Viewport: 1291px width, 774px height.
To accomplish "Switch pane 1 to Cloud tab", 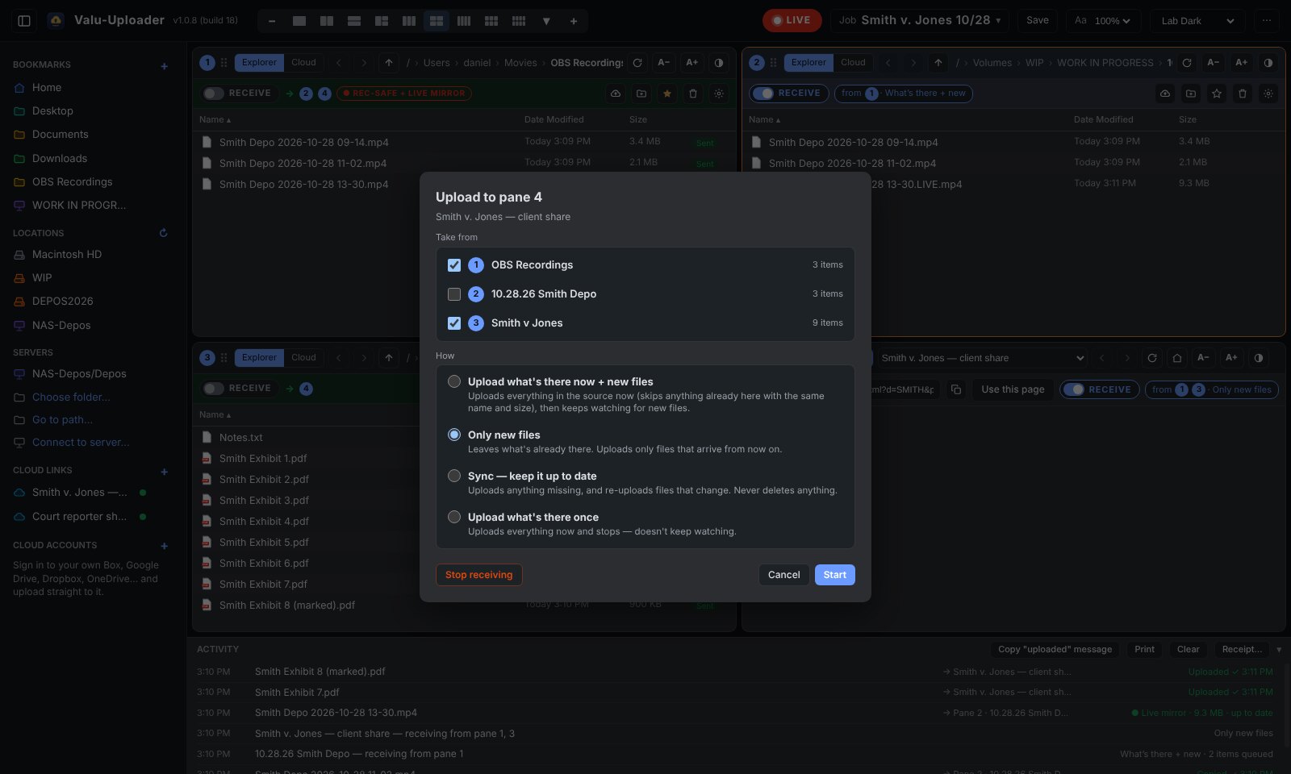I will click(303, 62).
